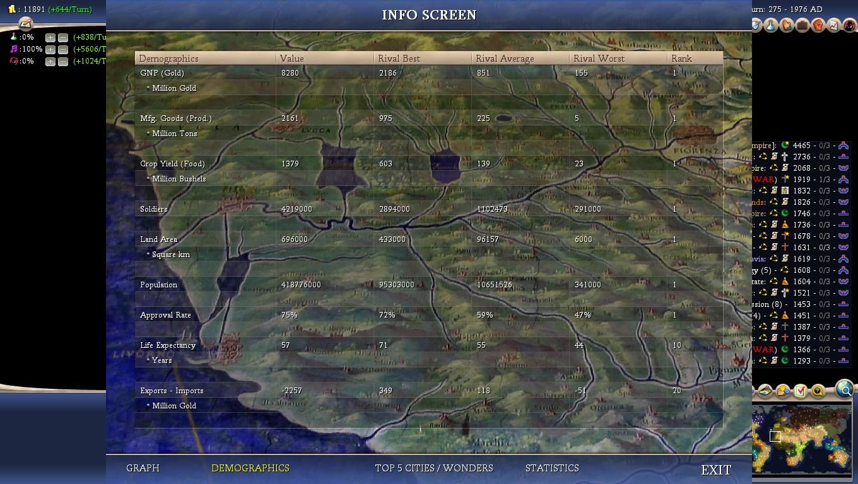
Task: Click Exports - Imports rank 20
Action: (676, 391)
